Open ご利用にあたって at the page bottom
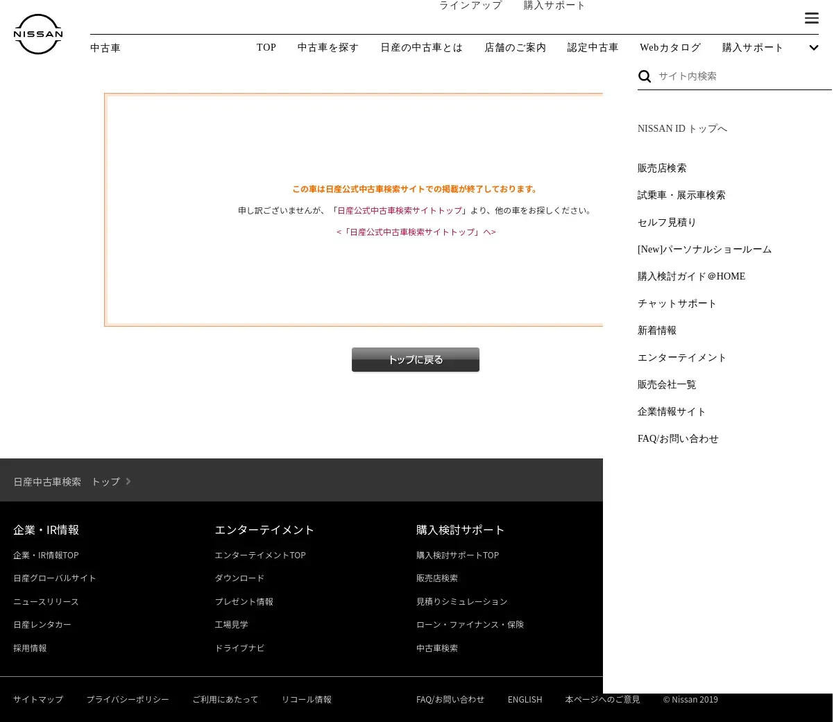The width and height of the screenshot is (834, 722). pos(225,700)
